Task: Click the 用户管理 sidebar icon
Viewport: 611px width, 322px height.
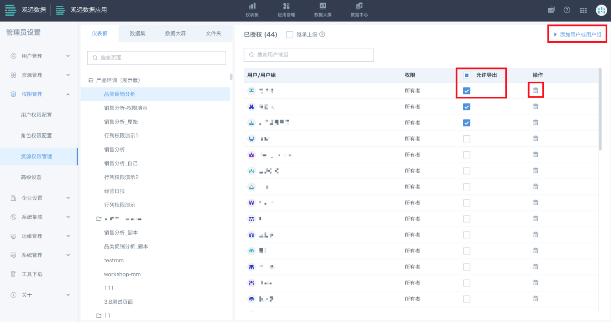Action: [x=13, y=56]
